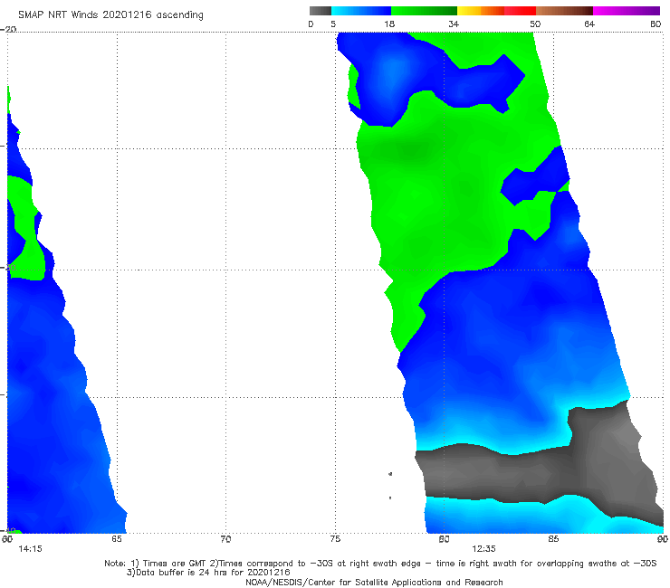Click the longitude axis label '65'
Viewport: 670px width, 588px height.
coord(117,539)
